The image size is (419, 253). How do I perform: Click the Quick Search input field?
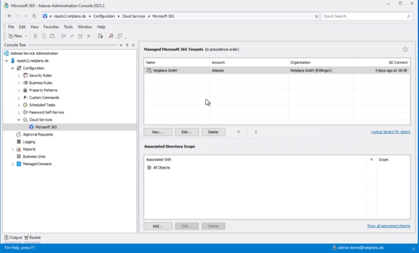tap(361, 16)
